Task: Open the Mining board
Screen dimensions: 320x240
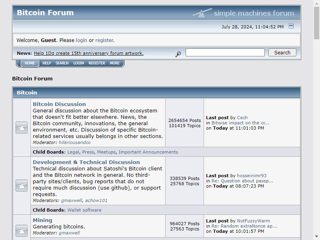Action: (42, 220)
